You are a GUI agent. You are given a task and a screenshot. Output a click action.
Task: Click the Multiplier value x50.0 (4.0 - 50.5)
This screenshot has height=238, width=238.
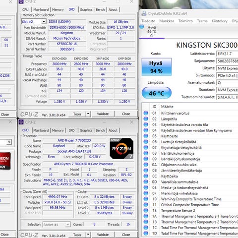click(58, 202)
